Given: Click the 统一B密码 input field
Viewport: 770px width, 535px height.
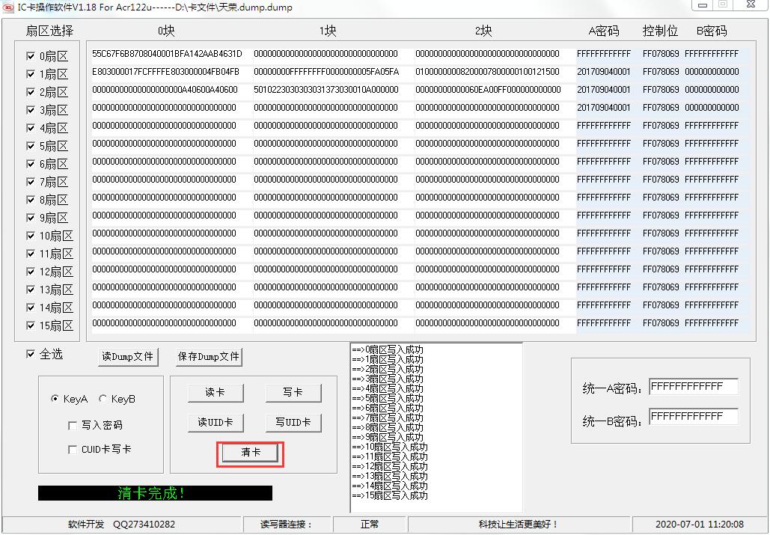Looking at the screenshot, I should 693,416.
